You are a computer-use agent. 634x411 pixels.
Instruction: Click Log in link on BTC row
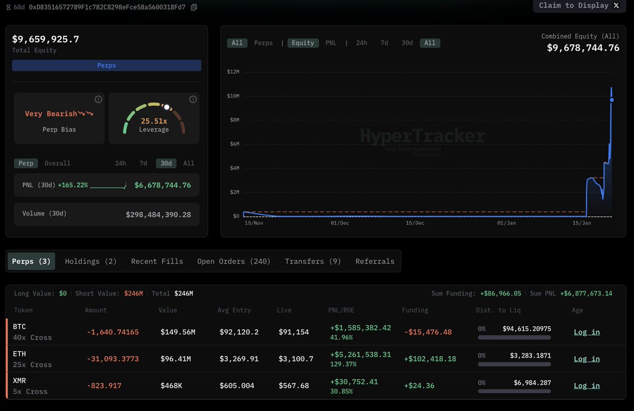point(586,332)
